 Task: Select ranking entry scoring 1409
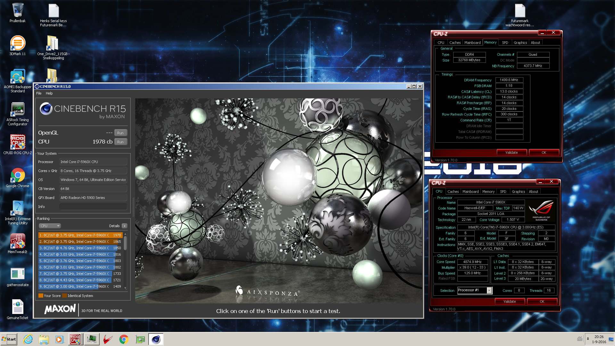[80, 286]
